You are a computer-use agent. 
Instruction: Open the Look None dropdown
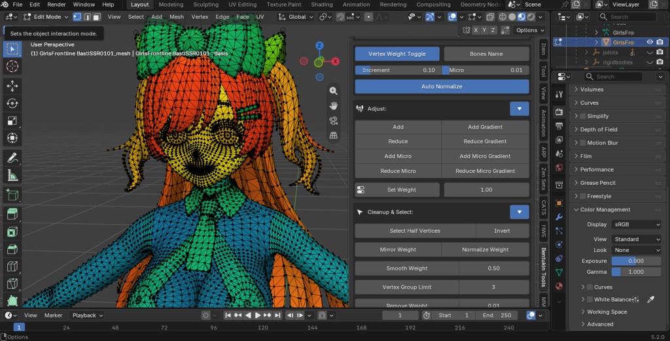636,250
